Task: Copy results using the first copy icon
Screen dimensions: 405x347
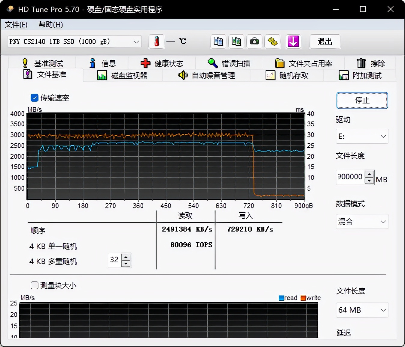Action: (x=218, y=41)
